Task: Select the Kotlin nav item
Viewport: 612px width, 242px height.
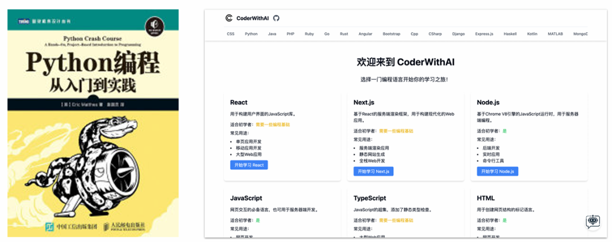Action: pyautogui.click(x=532, y=34)
